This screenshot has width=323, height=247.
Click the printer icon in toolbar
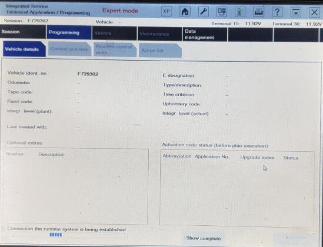pyautogui.click(x=258, y=12)
